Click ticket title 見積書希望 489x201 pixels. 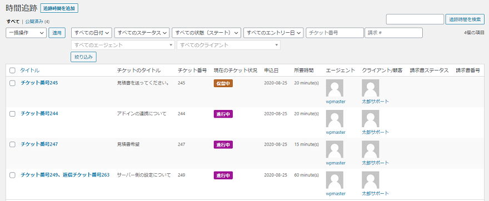[x=128, y=144]
